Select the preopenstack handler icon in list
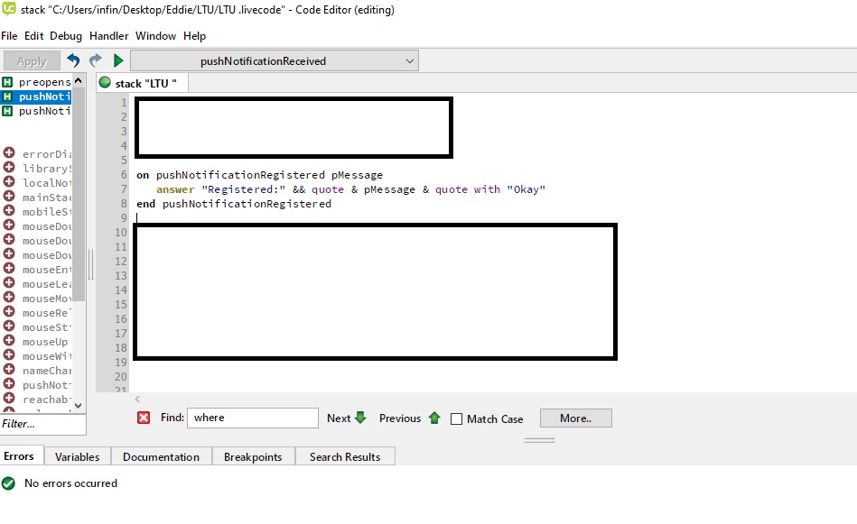Screen dimensions: 857x524 pos(7,82)
